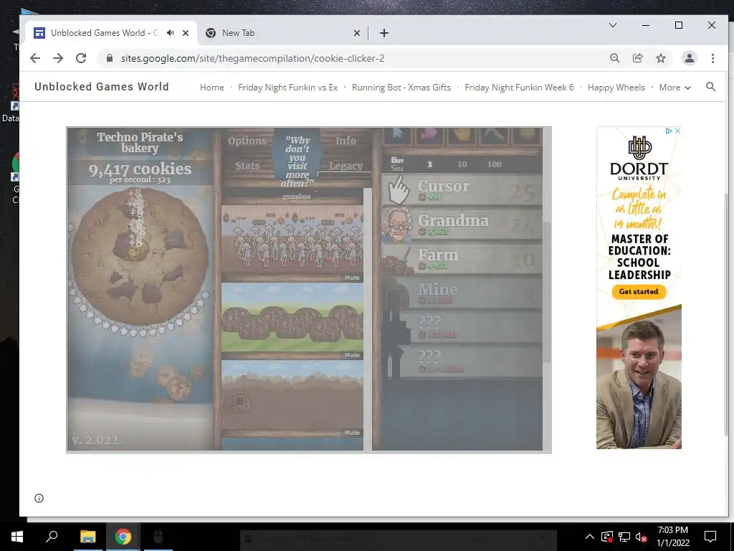Click the zoom magnifier in address bar
The image size is (734, 551).
[x=614, y=58]
